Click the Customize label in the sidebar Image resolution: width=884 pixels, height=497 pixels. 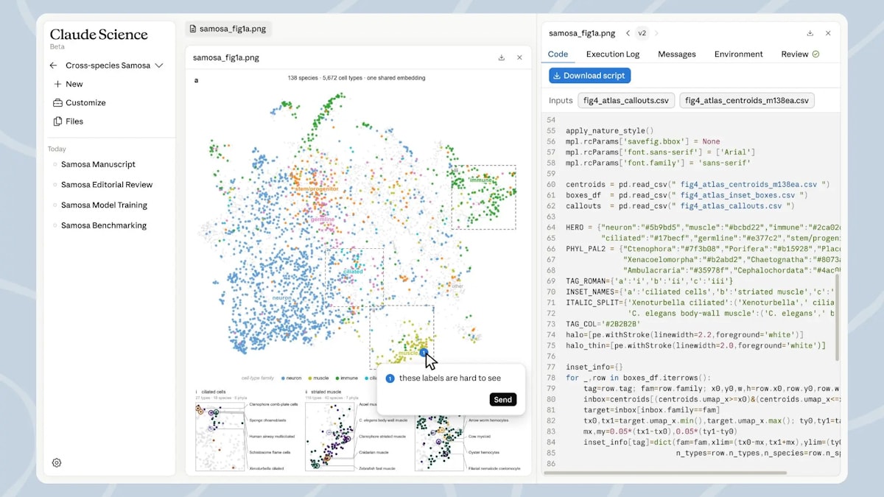(85, 103)
